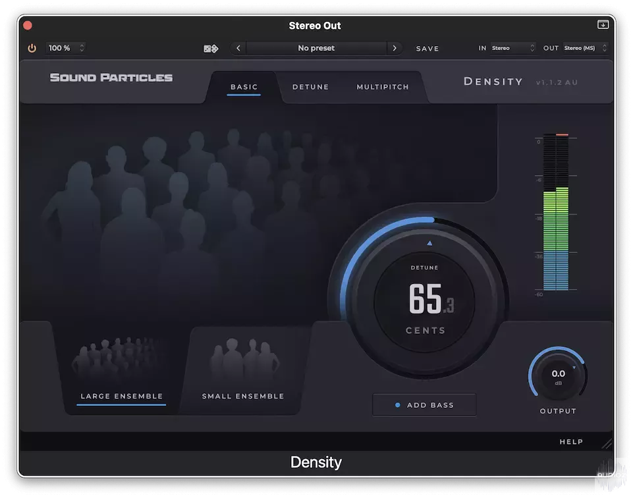
Task: Open the No preset selector
Action: (x=316, y=49)
